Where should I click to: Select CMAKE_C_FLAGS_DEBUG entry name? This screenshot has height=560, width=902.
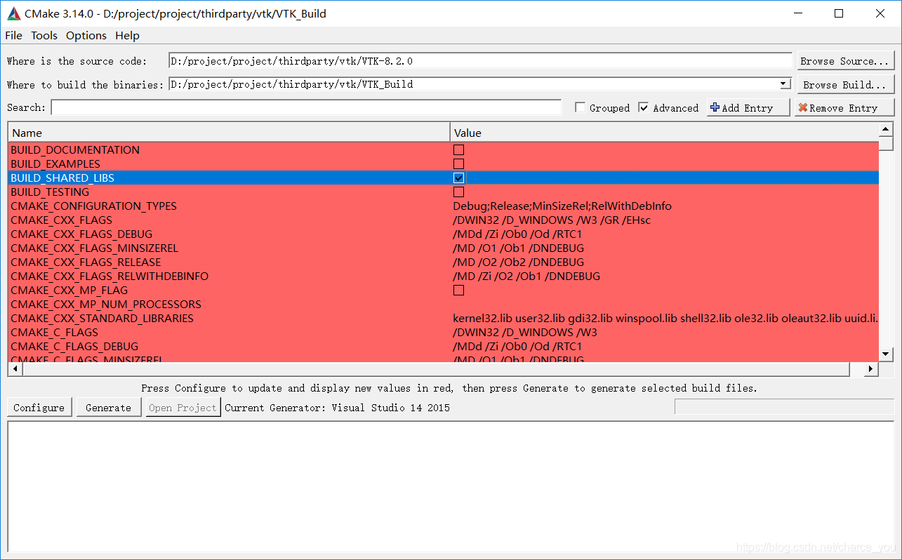pos(74,346)
